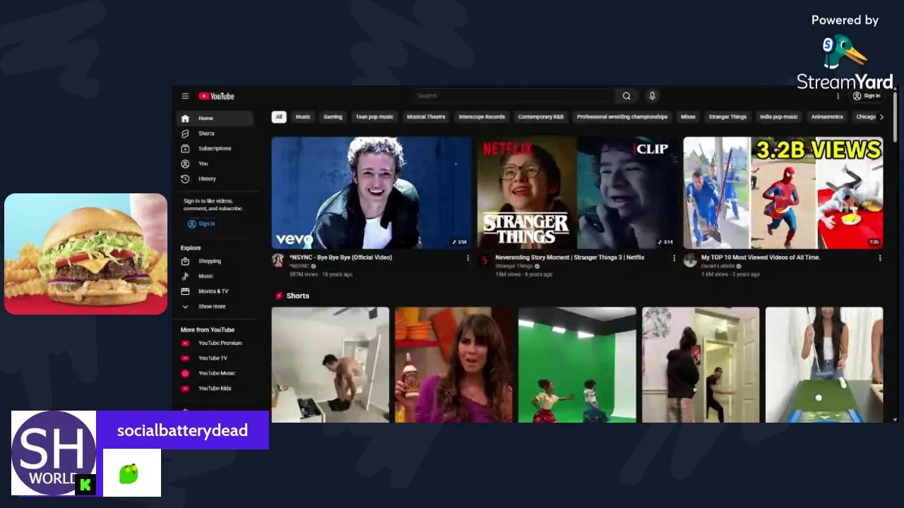Select the All filter chip
This screenshot has height=508, width=904.
[279, 117]
